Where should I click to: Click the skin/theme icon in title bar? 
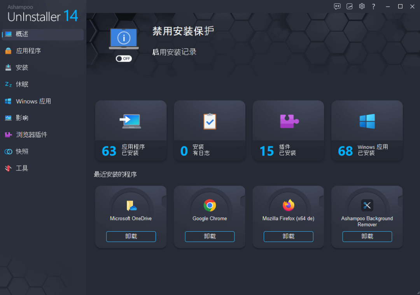click(x=350, y=7)
